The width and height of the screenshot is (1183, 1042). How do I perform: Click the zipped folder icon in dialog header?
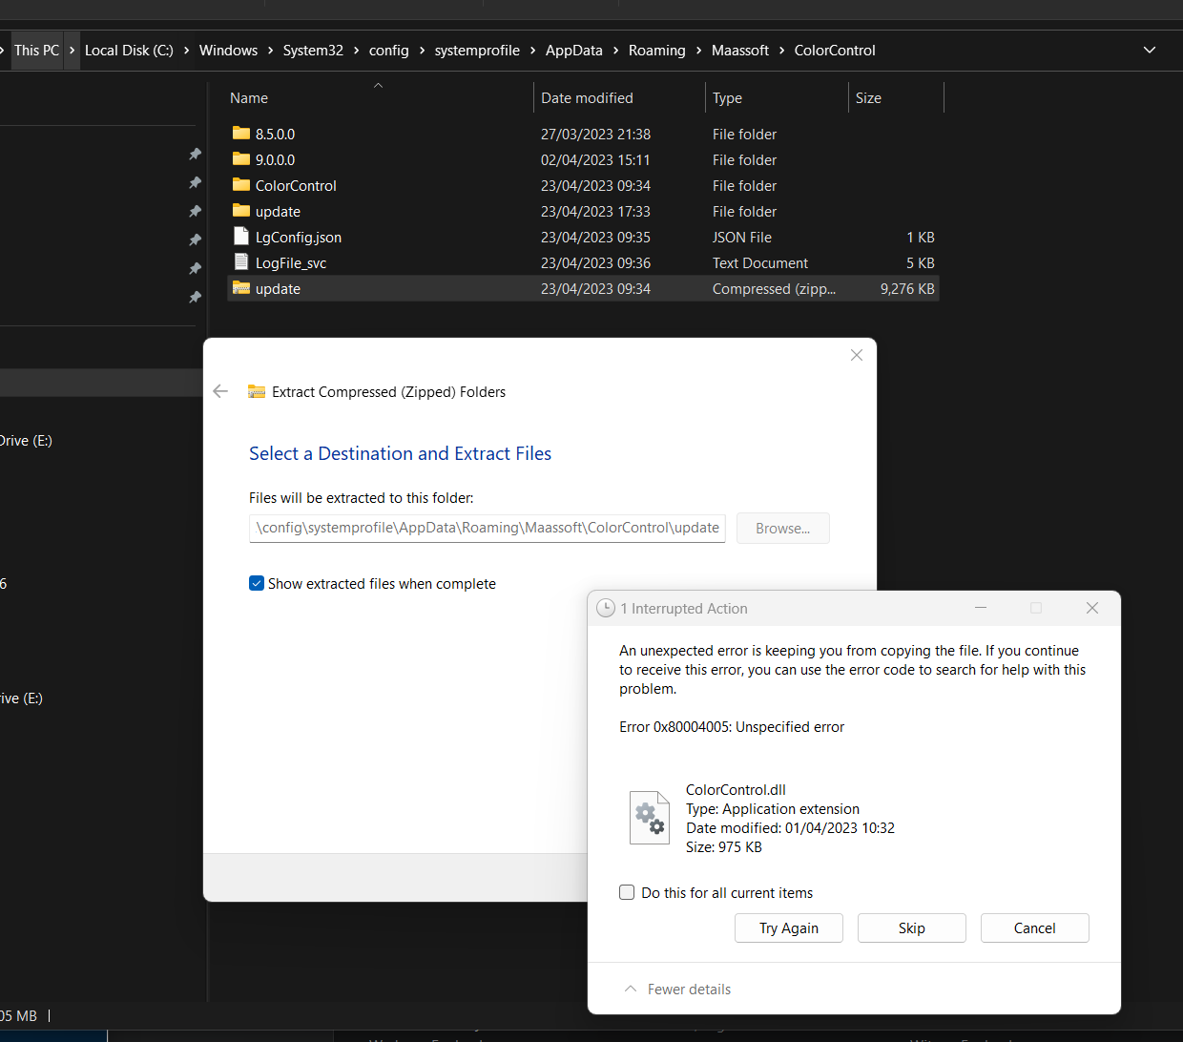256,391
